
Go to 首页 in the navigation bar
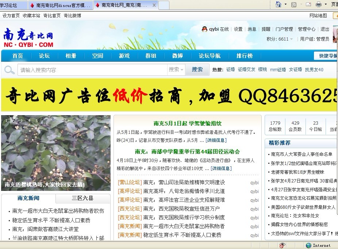[x=18, y=56]
